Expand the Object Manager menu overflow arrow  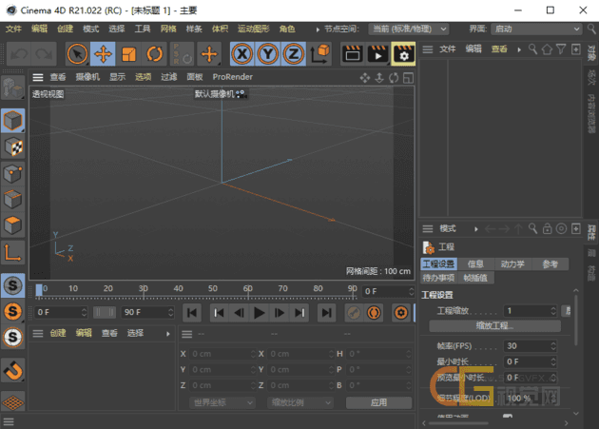(x=519, y=49)
